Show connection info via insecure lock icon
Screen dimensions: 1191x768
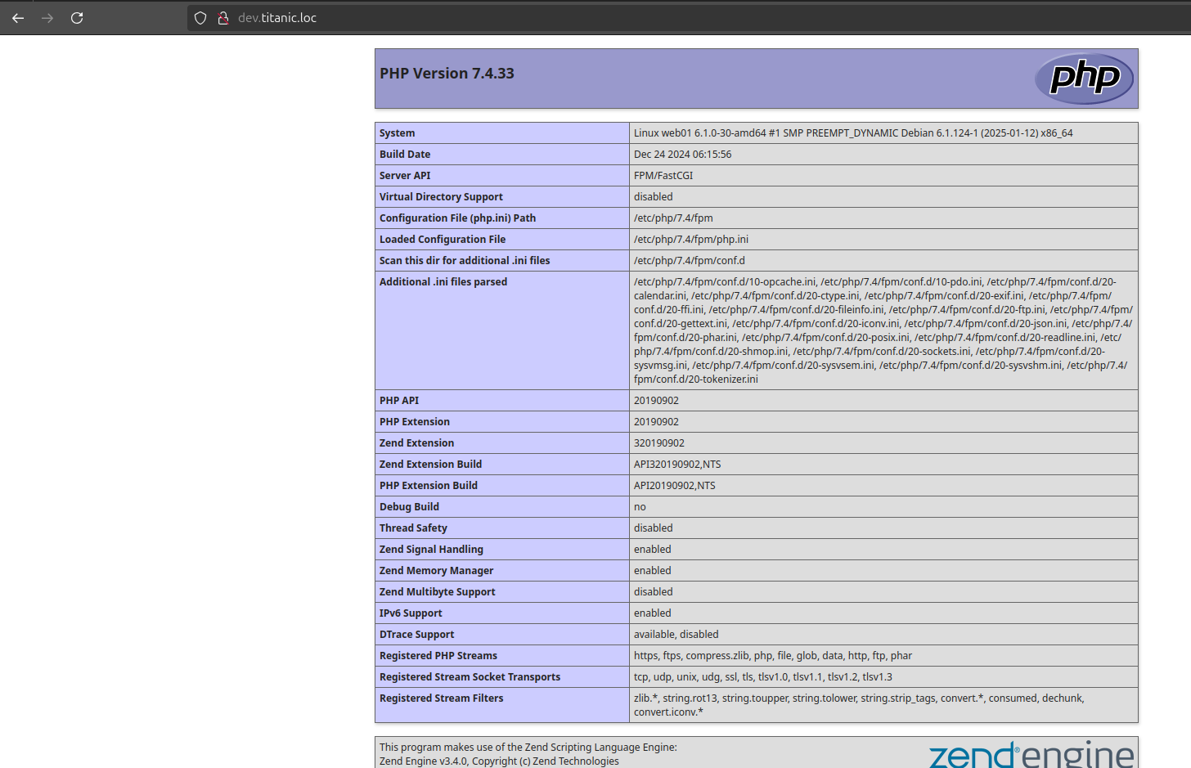(222, 18)
